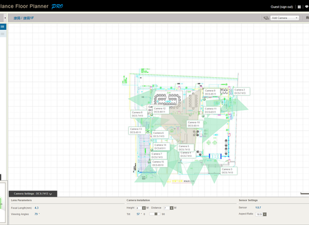Click the first breadcrumb link in path
This screenshot has height=225, width=309.
point(17,18)
